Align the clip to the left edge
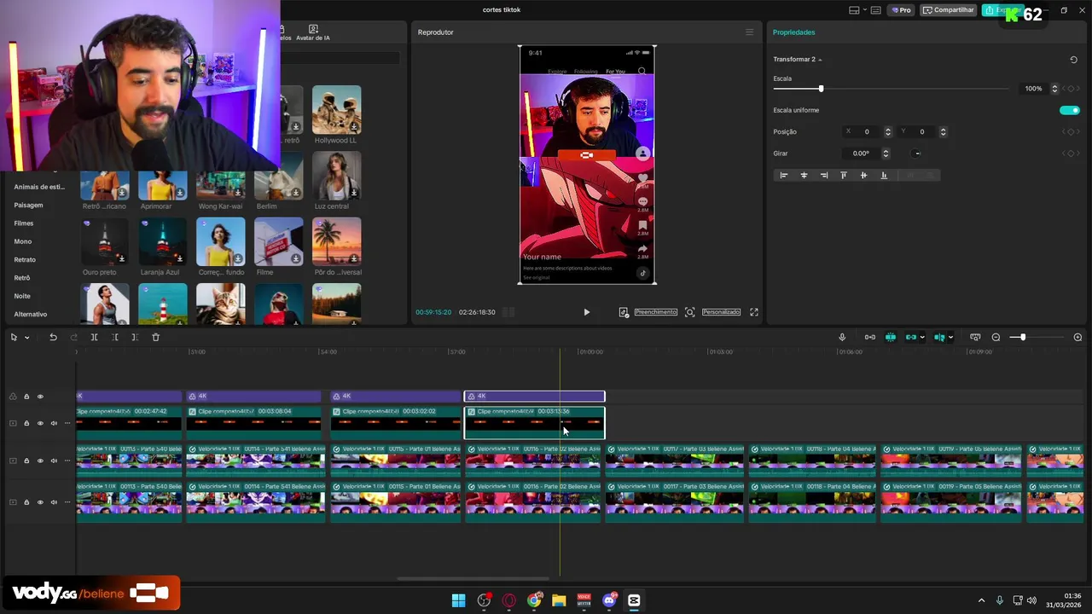The height and width of the screenshot is (614, 1092). [x=784, y=176]
